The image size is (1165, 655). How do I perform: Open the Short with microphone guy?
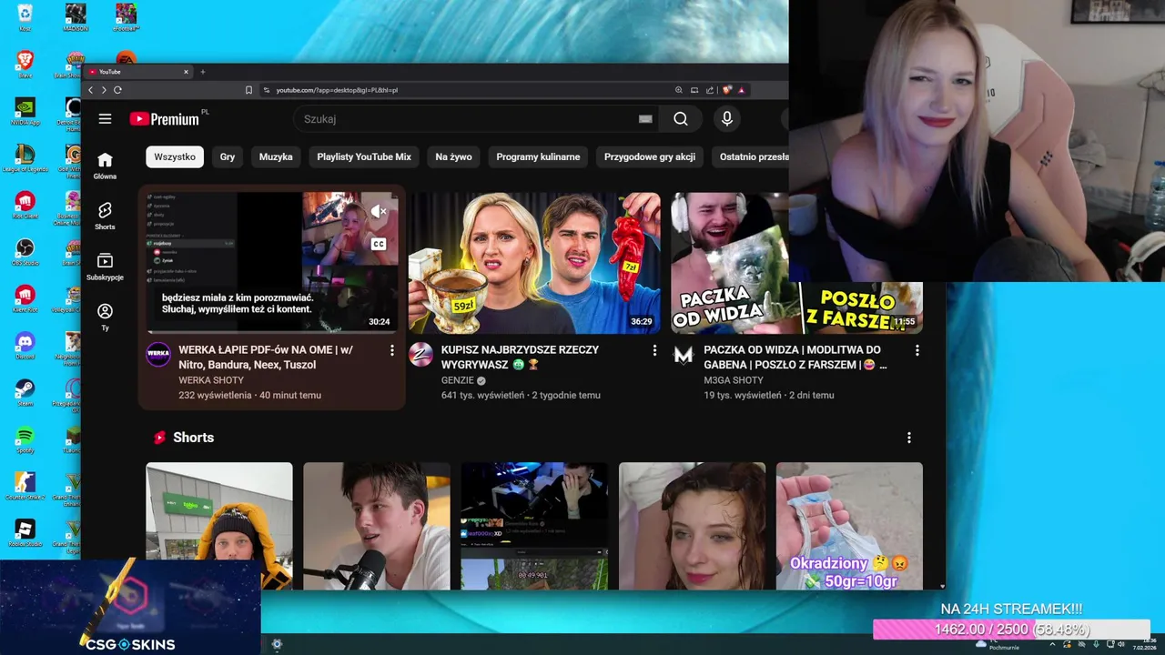point(377,526)
